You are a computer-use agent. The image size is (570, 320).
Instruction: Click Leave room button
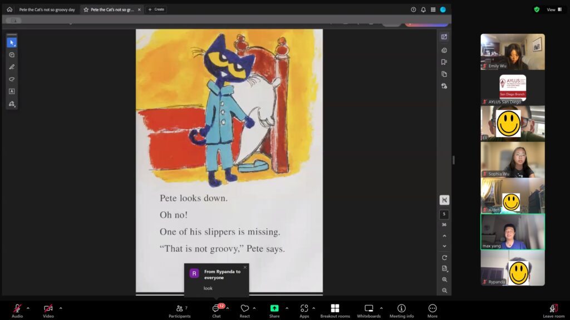click(553, 311)
